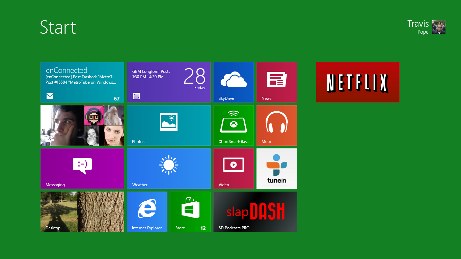The width and height of the screenshot is (461, 259).
Task: Open the News tile
Action: pos(277,82)
